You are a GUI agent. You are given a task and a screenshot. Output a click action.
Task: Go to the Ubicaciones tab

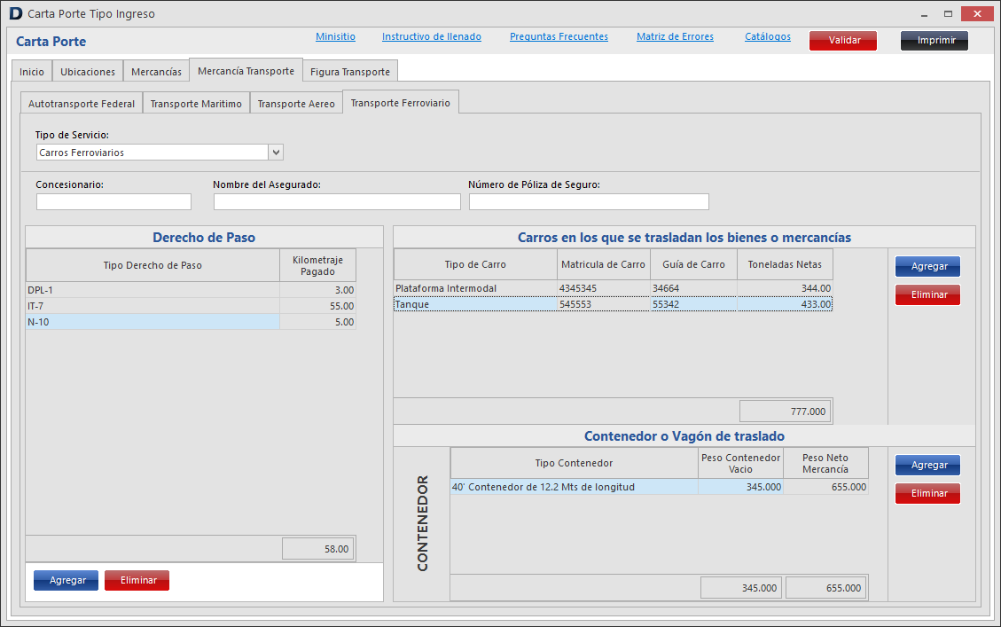coord(88,72)
